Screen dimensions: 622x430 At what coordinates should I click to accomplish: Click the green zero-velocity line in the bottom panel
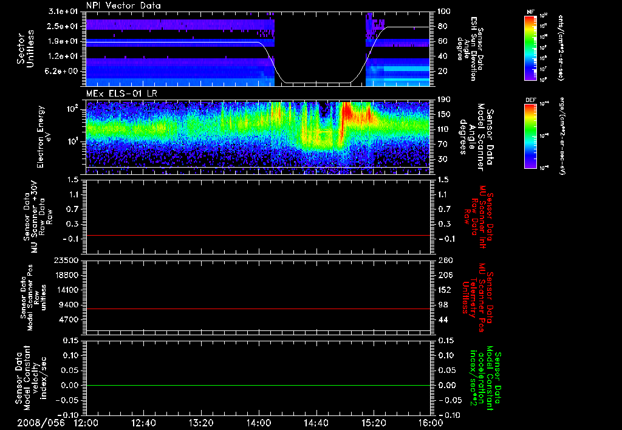pyautogui.click(x=258, y=385)
